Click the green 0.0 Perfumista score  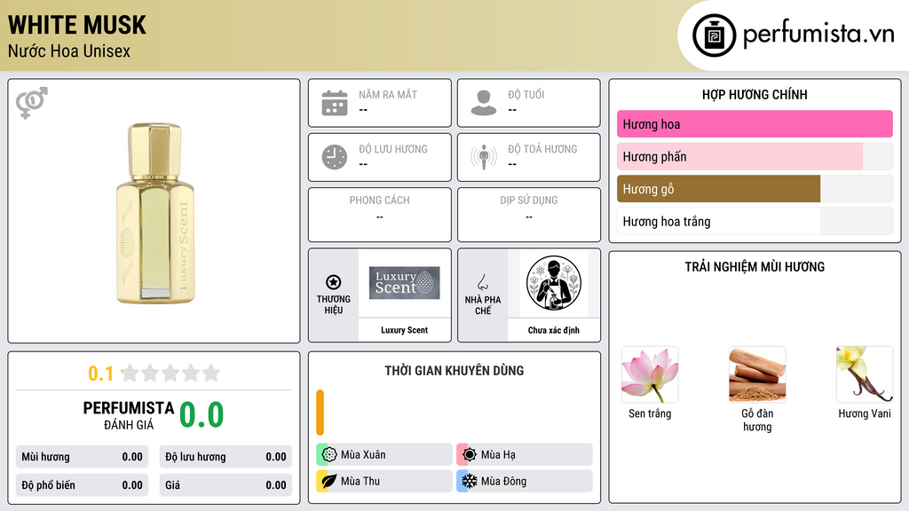[x=202, y=414]
